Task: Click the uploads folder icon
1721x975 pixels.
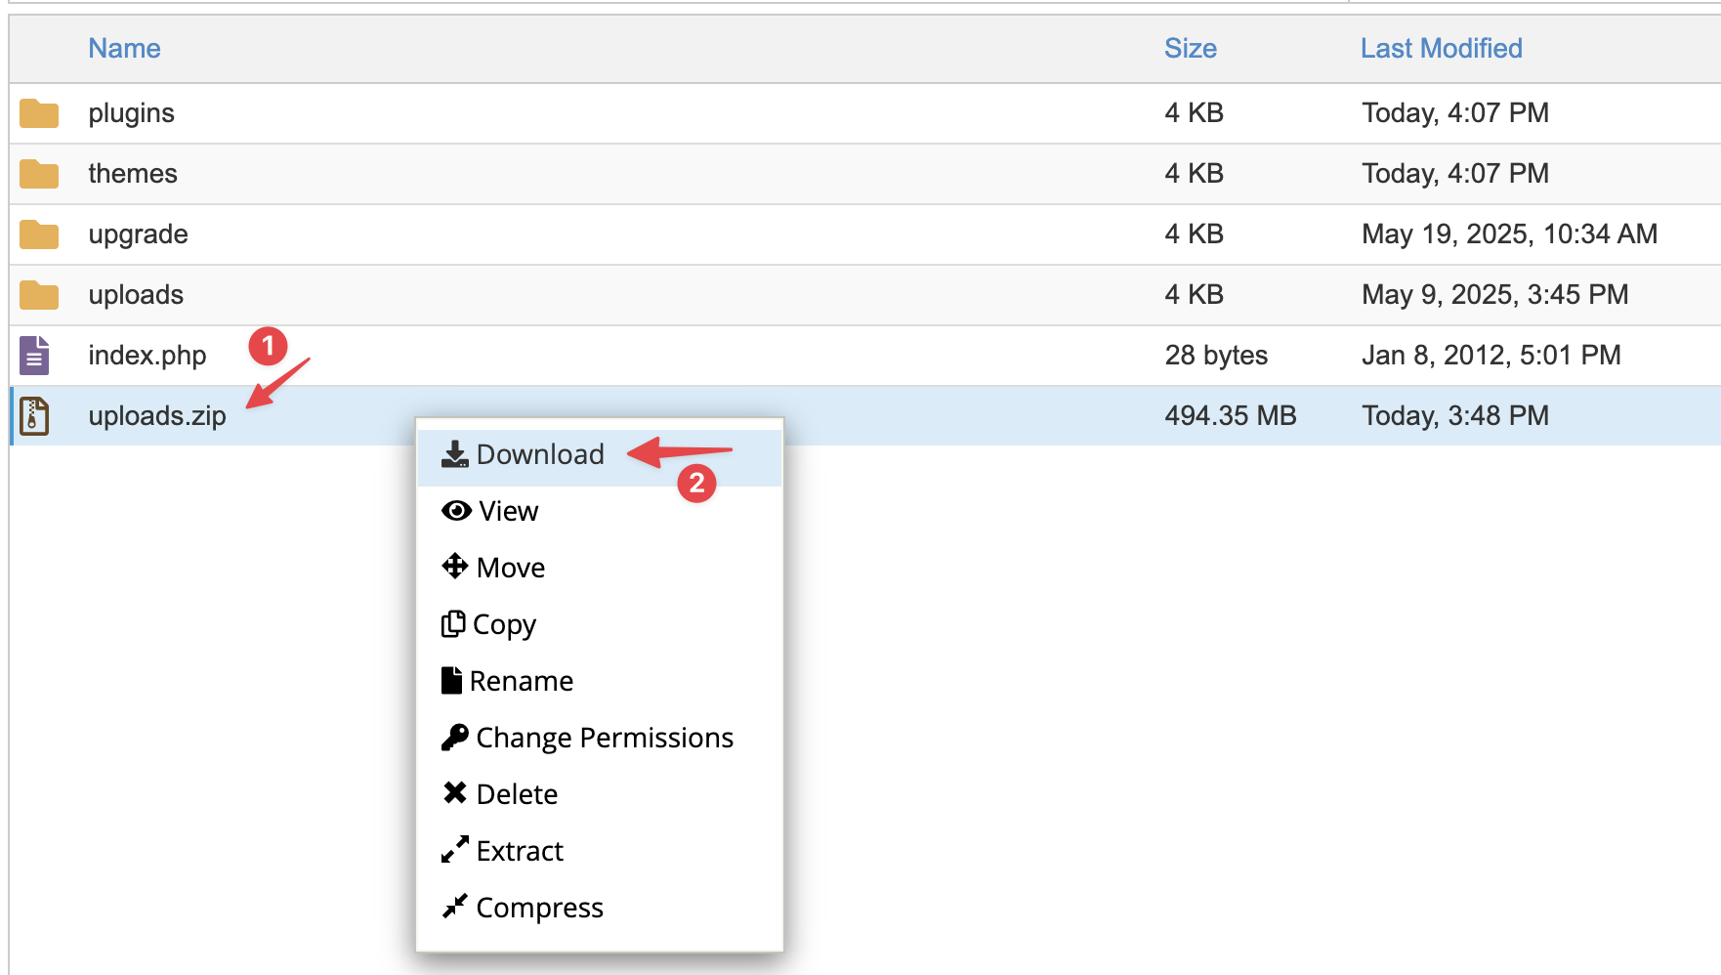Action: pos(39,295)
